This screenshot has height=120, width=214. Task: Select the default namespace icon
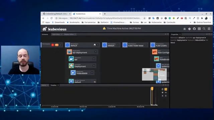68,45
